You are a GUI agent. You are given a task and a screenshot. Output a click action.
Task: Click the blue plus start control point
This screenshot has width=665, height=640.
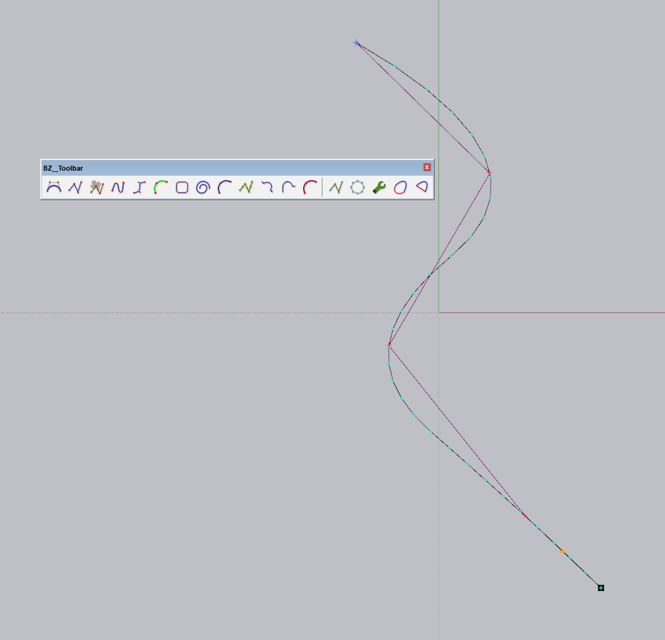[356, 43]
